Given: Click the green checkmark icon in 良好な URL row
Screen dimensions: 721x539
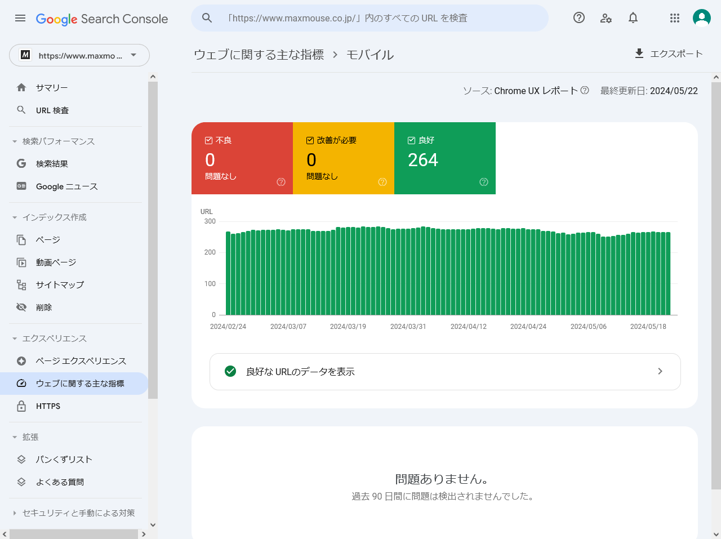Looking at the screenshot, I should (230, 371).
